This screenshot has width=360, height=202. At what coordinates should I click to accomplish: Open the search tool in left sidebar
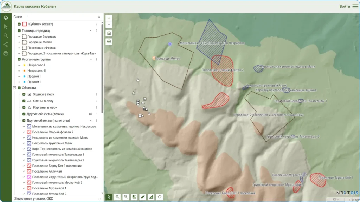6,35
